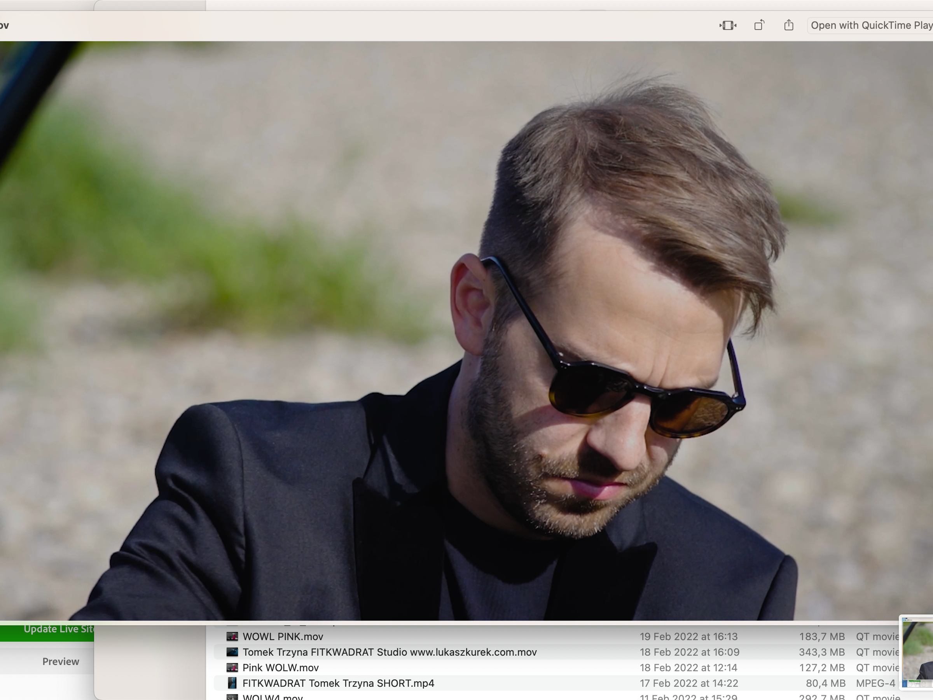Screen dimensions: 933x700
Task: Click the MPEG-4 kind cell
Action: [875, 683]
